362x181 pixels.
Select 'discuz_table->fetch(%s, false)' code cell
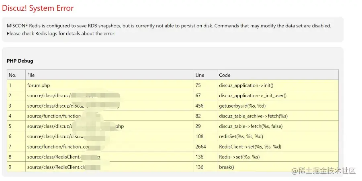point(278,126)
